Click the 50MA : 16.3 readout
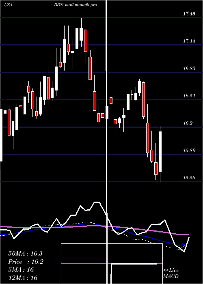203x284 pixels. [25, 254]
